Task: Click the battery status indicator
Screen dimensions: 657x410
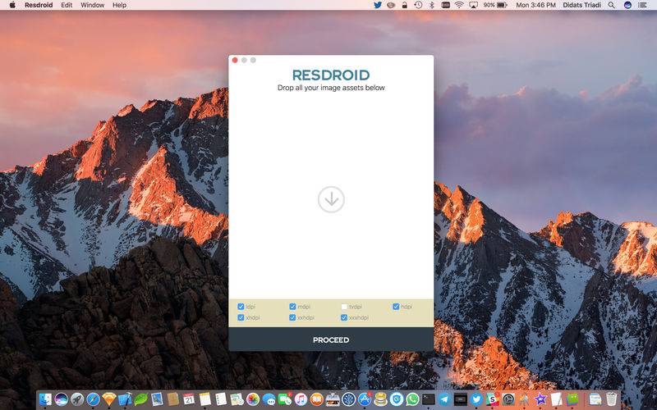Action: point(495,5)
